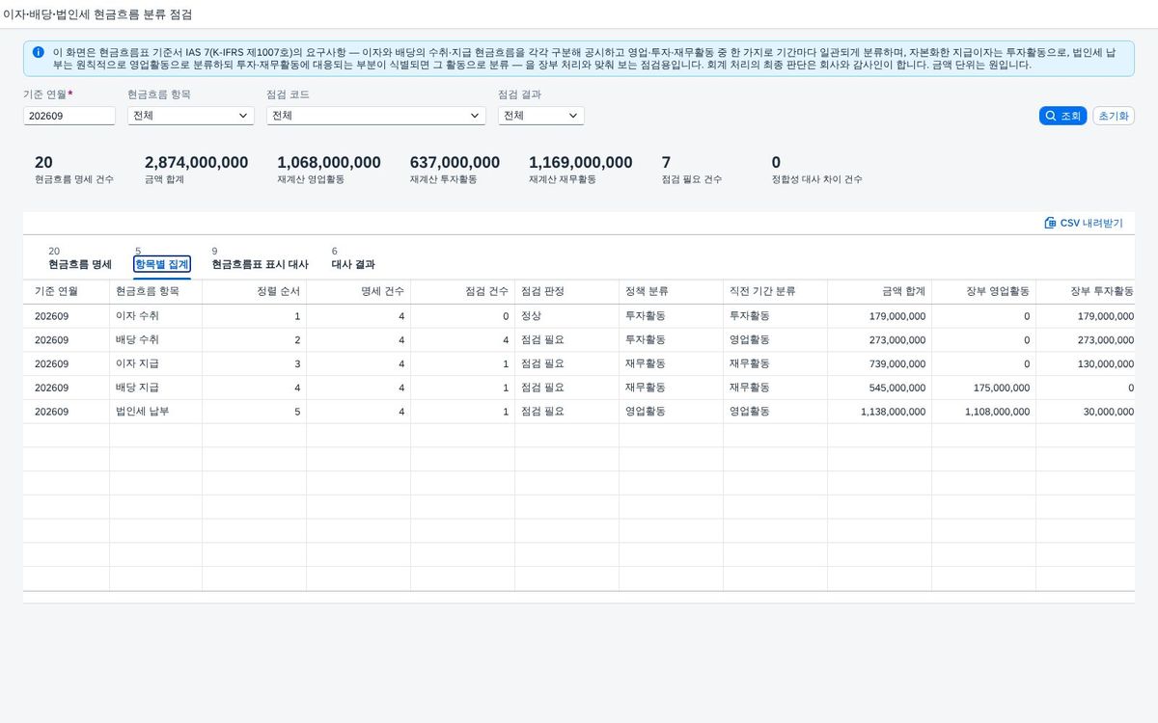Image resolution: width=1158 pixels, height=723 pixels.
Task: Click the 정책 분류 column header
Action: [x=671, y=291]
